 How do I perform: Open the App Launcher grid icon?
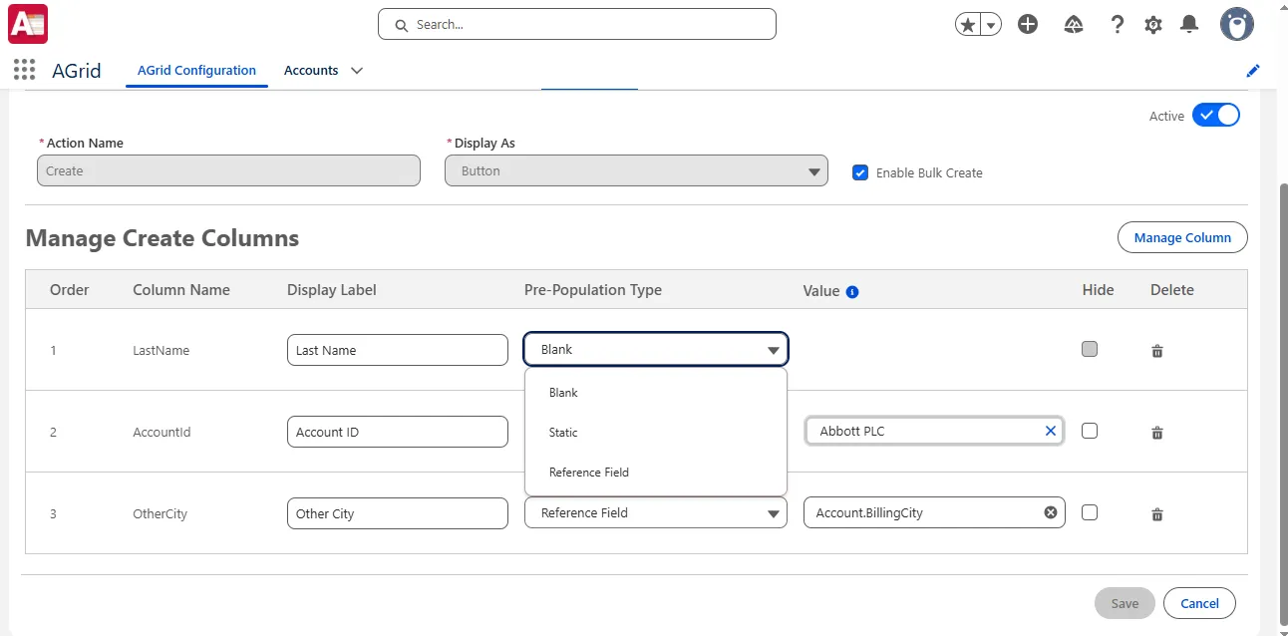[25, 70]
